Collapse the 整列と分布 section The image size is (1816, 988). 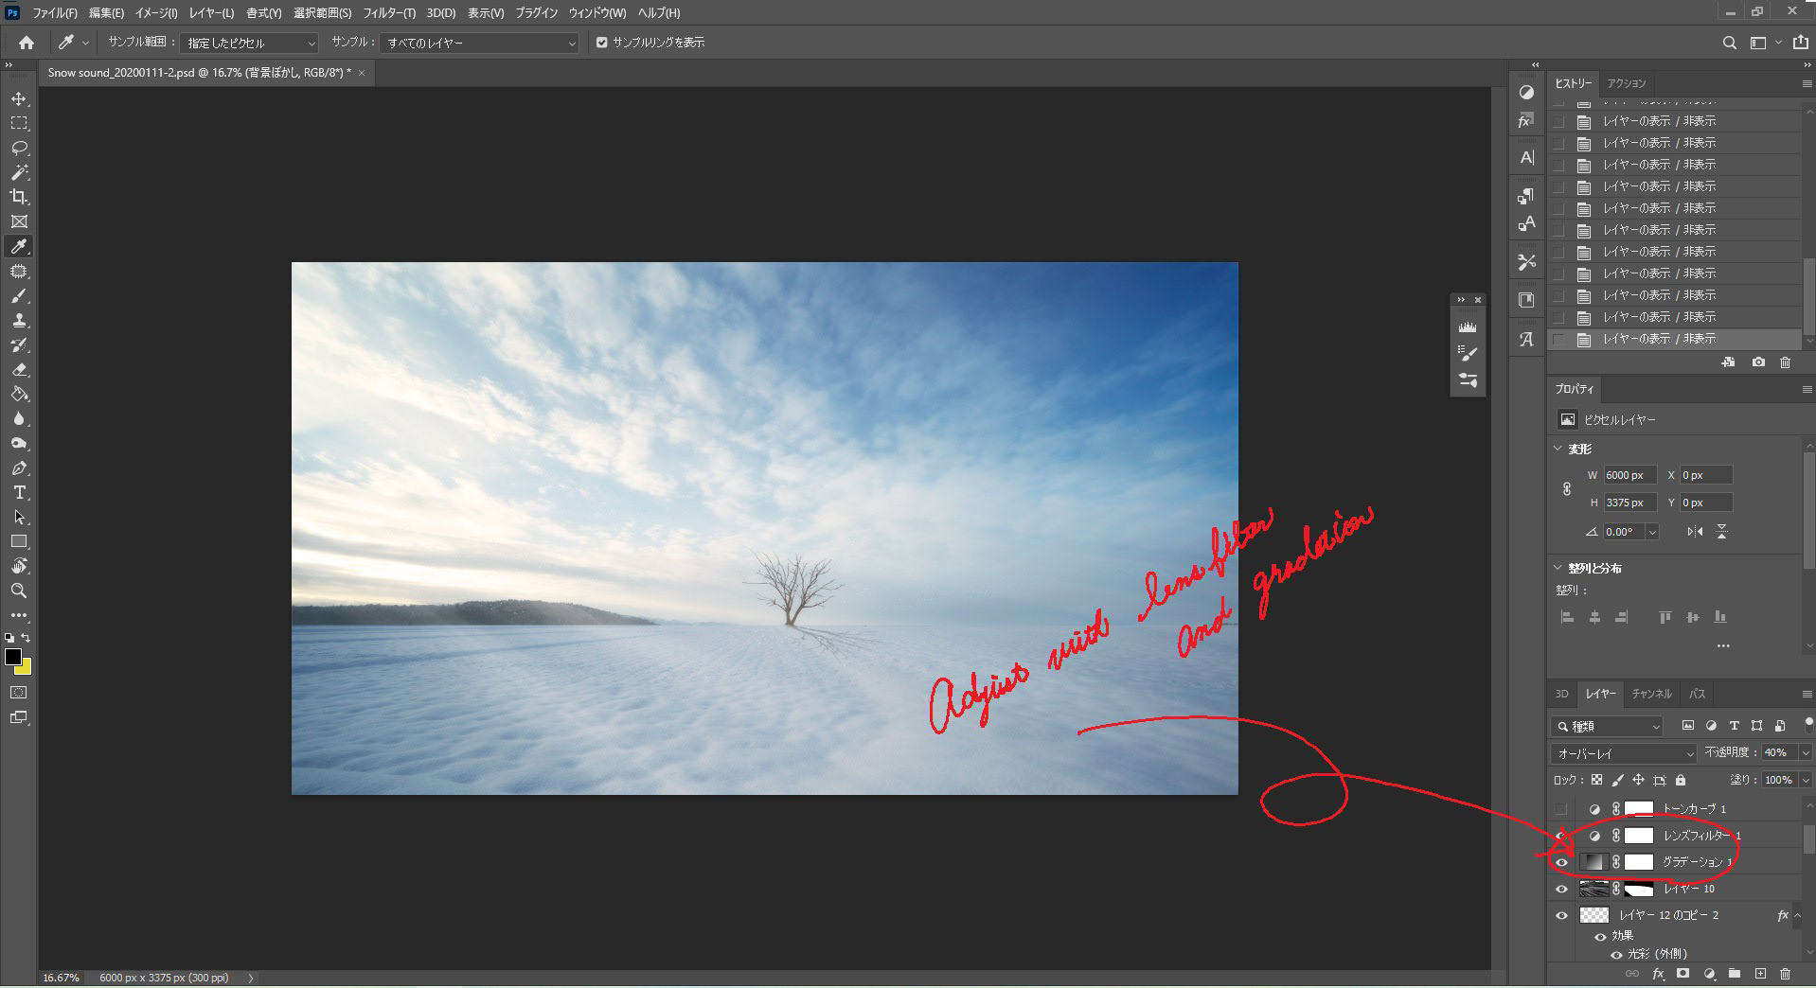coord(1559,568)
